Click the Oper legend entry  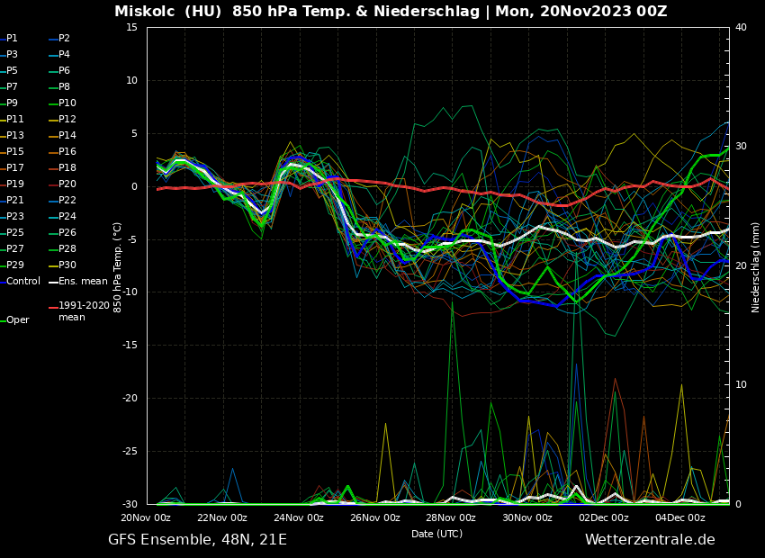coord(17,320)
